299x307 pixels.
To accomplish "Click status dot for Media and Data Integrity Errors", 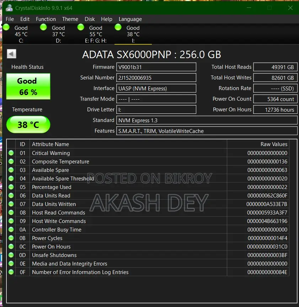I will point(11,263).
